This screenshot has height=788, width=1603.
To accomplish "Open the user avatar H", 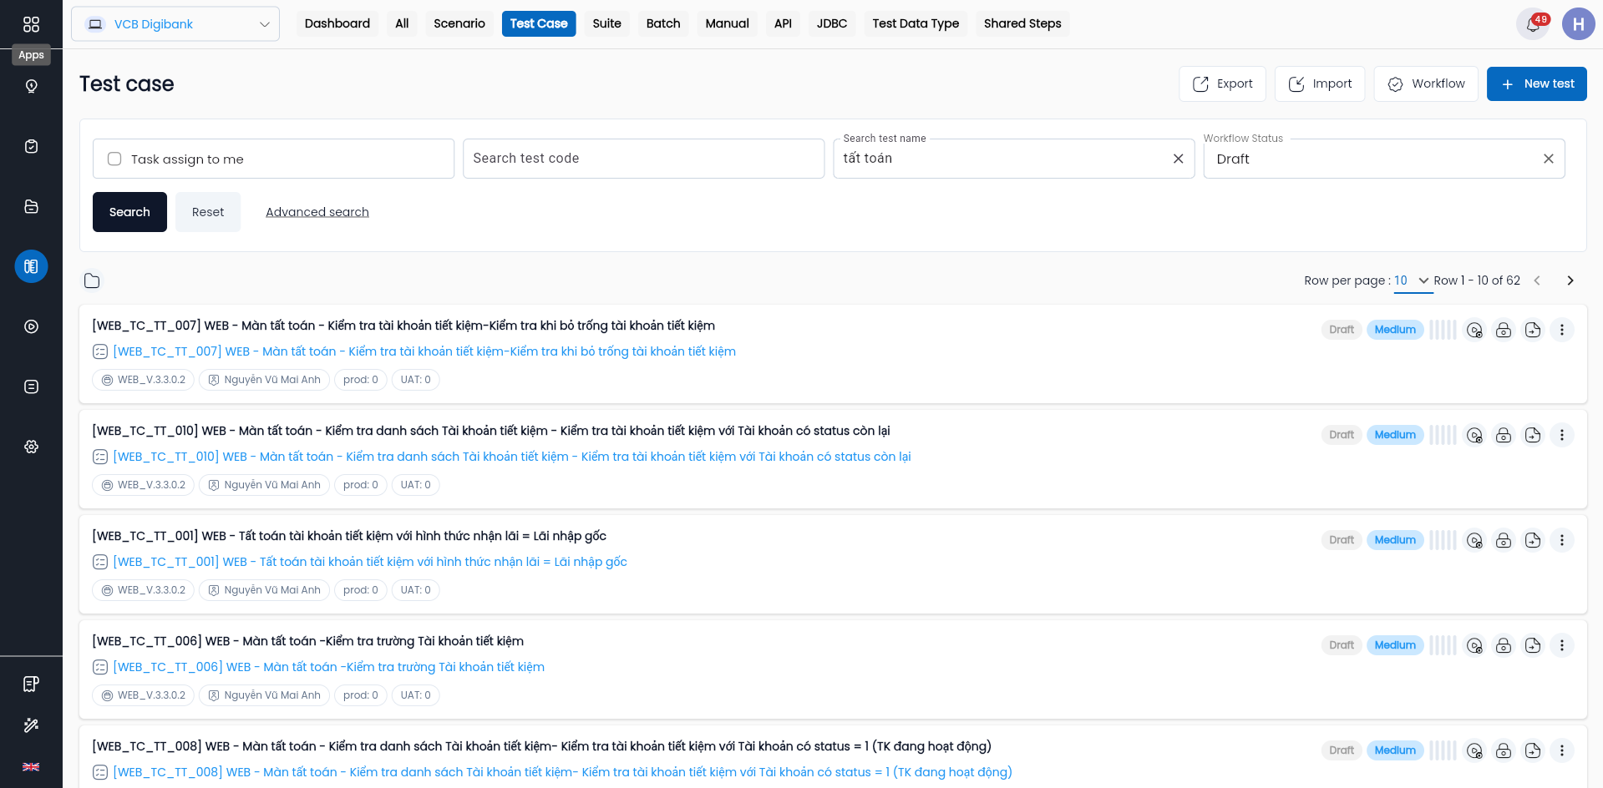I will [1578, 24].
